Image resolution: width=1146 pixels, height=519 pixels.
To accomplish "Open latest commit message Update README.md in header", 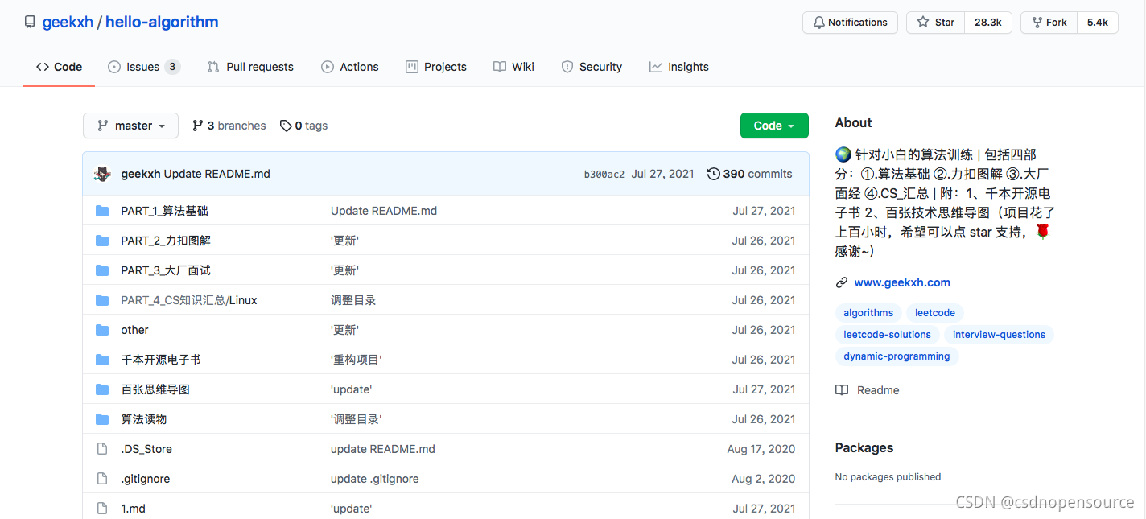I will pyautogui.click(x=217, y=174).
